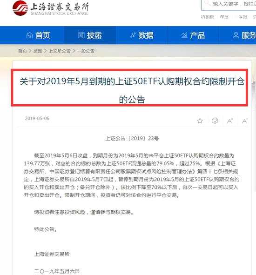Click the search magnifier icon
The image size is (256, 275).
pyautogui.click(x=207, y=3)
